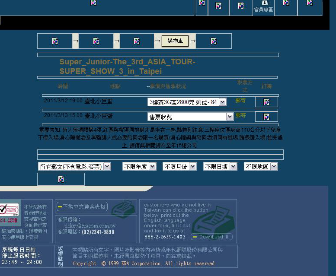Click the step image immediately left of 購物車
Viewport: 336px width, 276px height.
coord(137,41)
